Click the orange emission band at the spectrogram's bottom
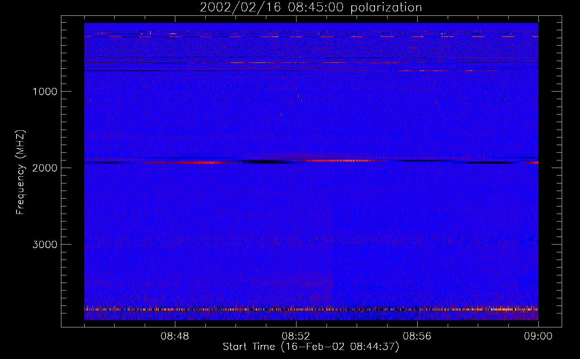The height and width of the screenshot is (359, 580). tap(311, 309)
